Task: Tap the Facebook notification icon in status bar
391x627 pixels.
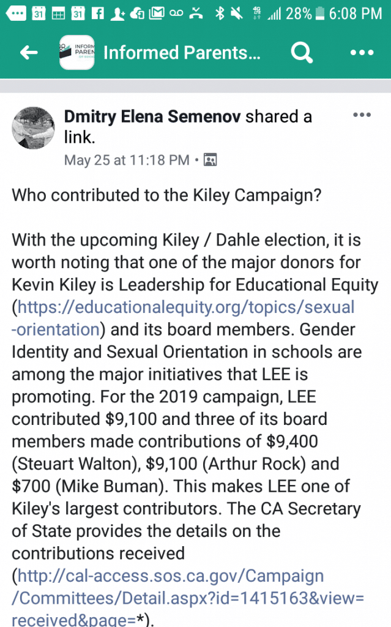Action: point(97,13)
